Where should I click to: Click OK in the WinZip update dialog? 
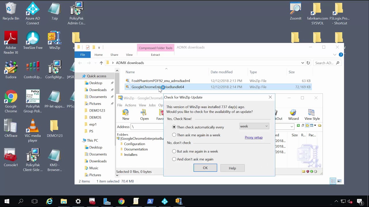(205, 168)
